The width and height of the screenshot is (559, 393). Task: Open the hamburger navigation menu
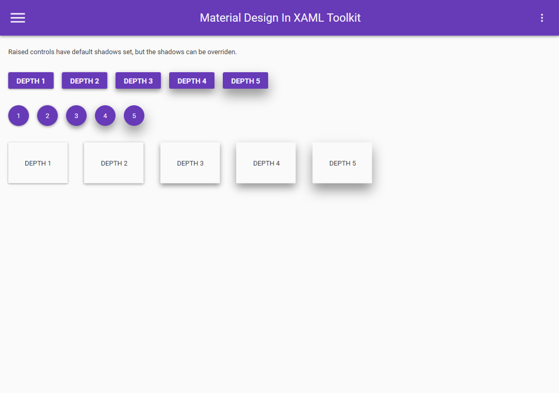[18, 18]
